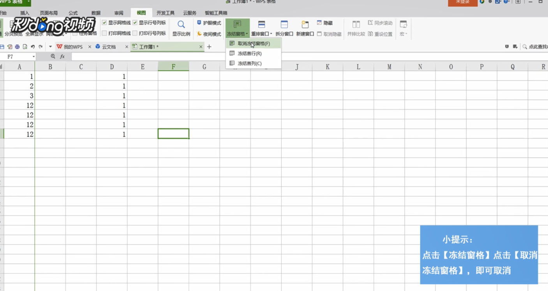The height and width of the screenshot is (291, 548).
Task: Click in the formula bar input
Action: [309, 57]
